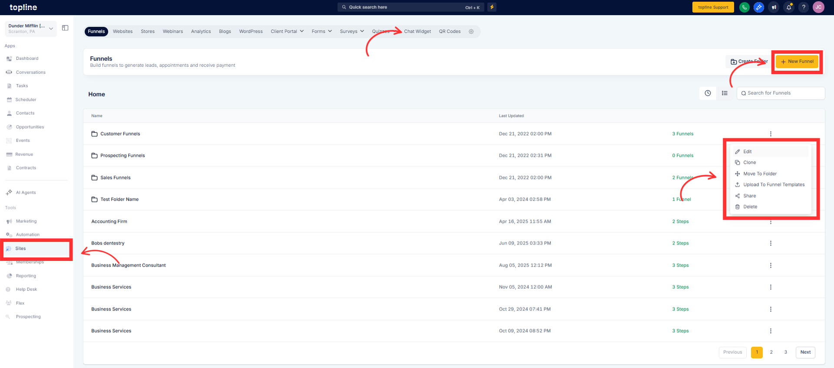Switch to the WordPress tab

[x=251, y=32]
